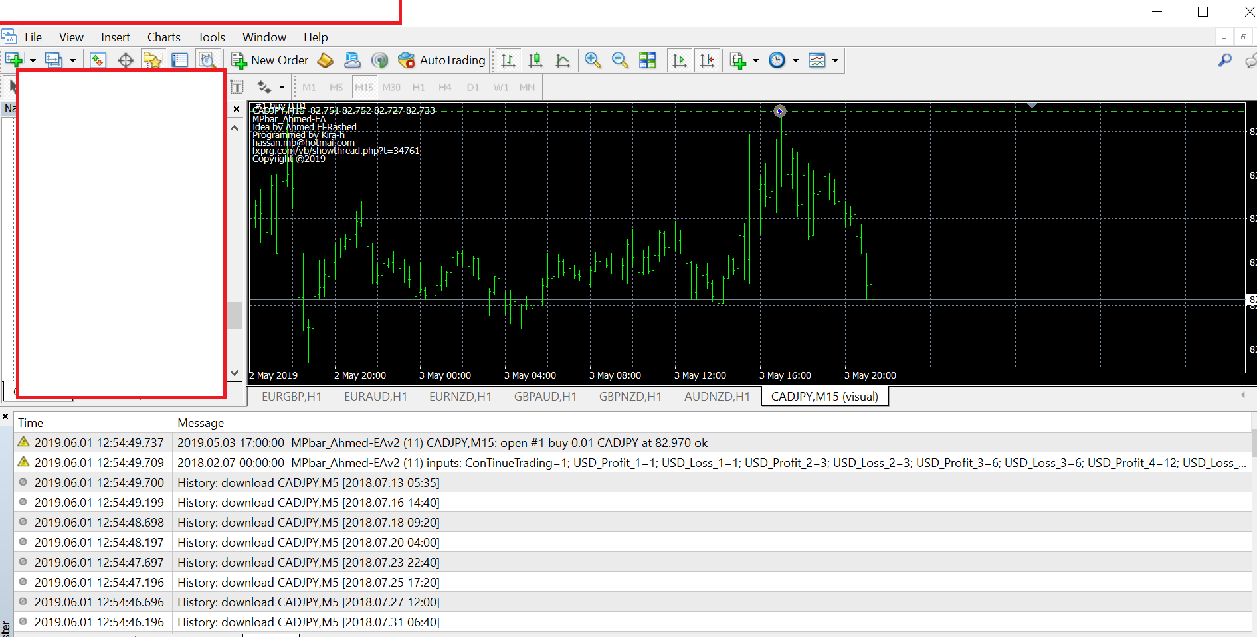Switch chart to line chart mode

coord(563,60)
